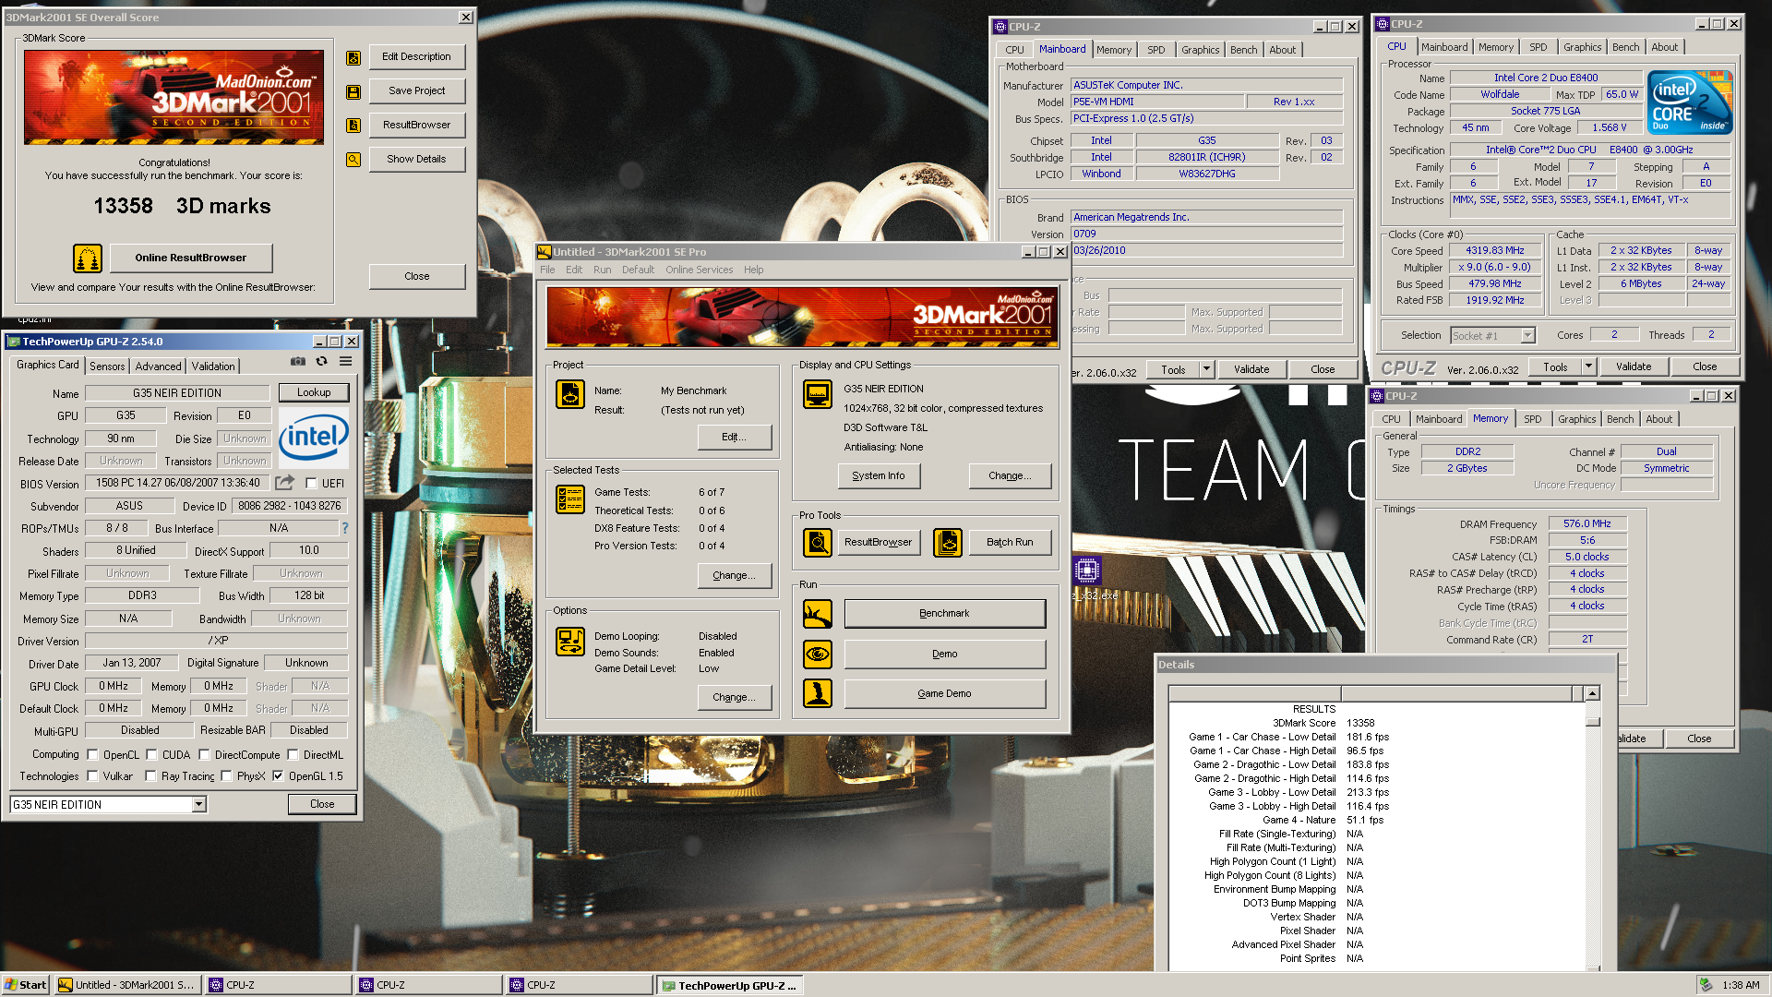
Task: Click the Online ResultBrowser button
Action: [191, 258]
